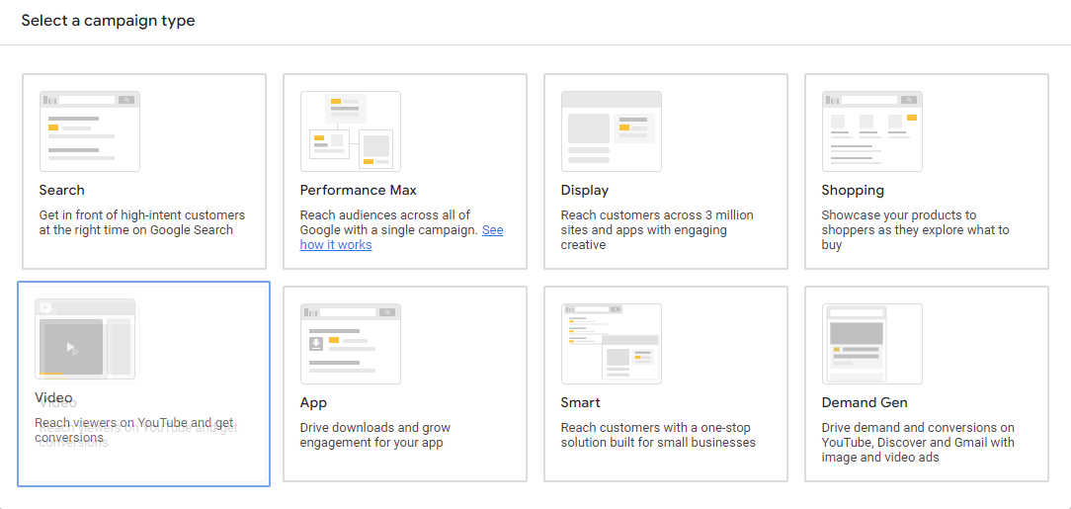This screenshot has width=1071, height=509.
Task: Click 'Get in front of high-intent customers' description
Action: 142,222
